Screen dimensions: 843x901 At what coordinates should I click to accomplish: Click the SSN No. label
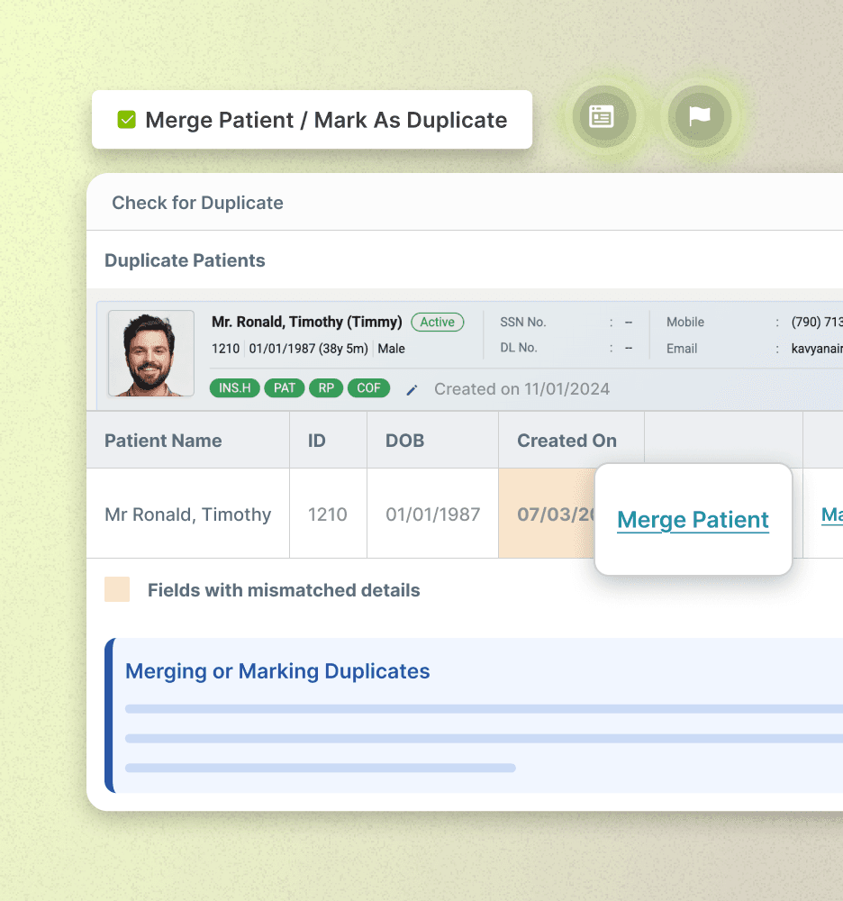pyautogui.click(x=522, y=323)
